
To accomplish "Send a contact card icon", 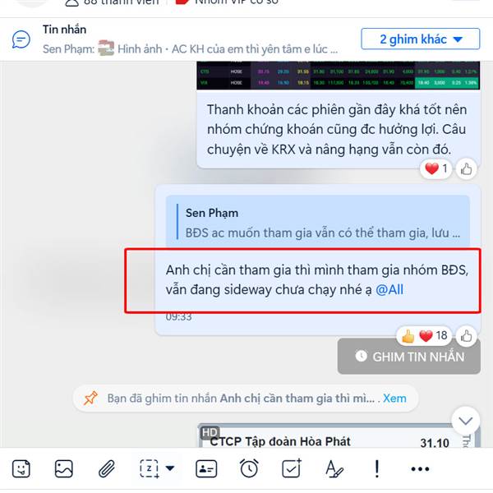I will click(206, 469).
